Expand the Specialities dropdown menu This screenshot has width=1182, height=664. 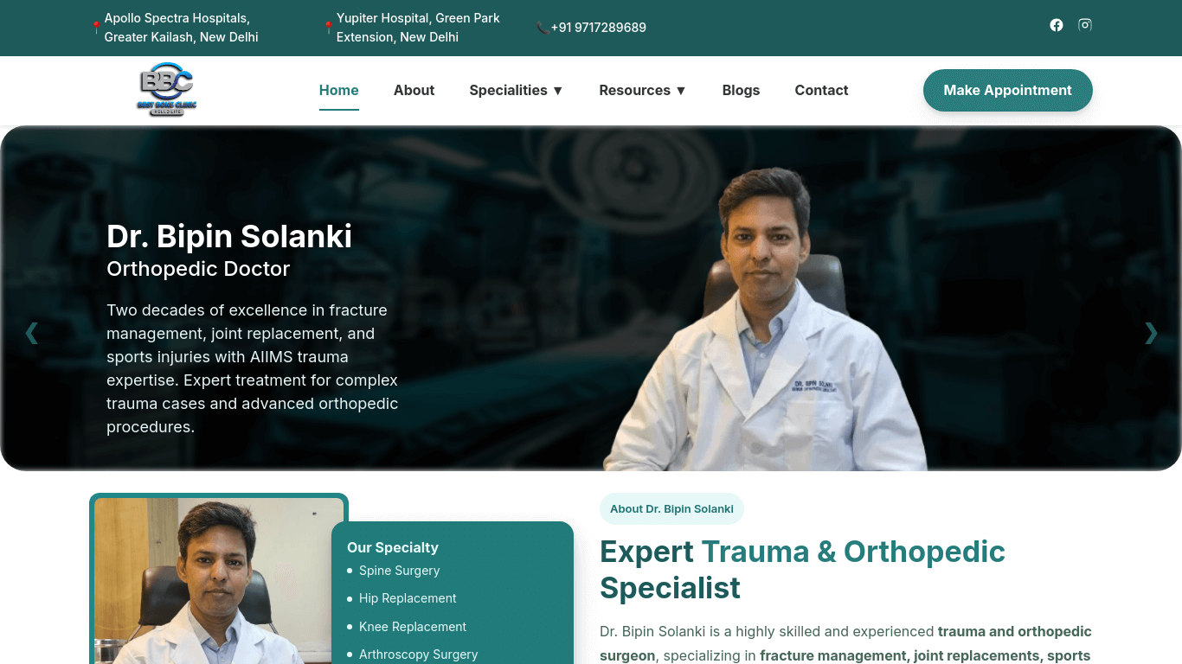click(517, 90)
